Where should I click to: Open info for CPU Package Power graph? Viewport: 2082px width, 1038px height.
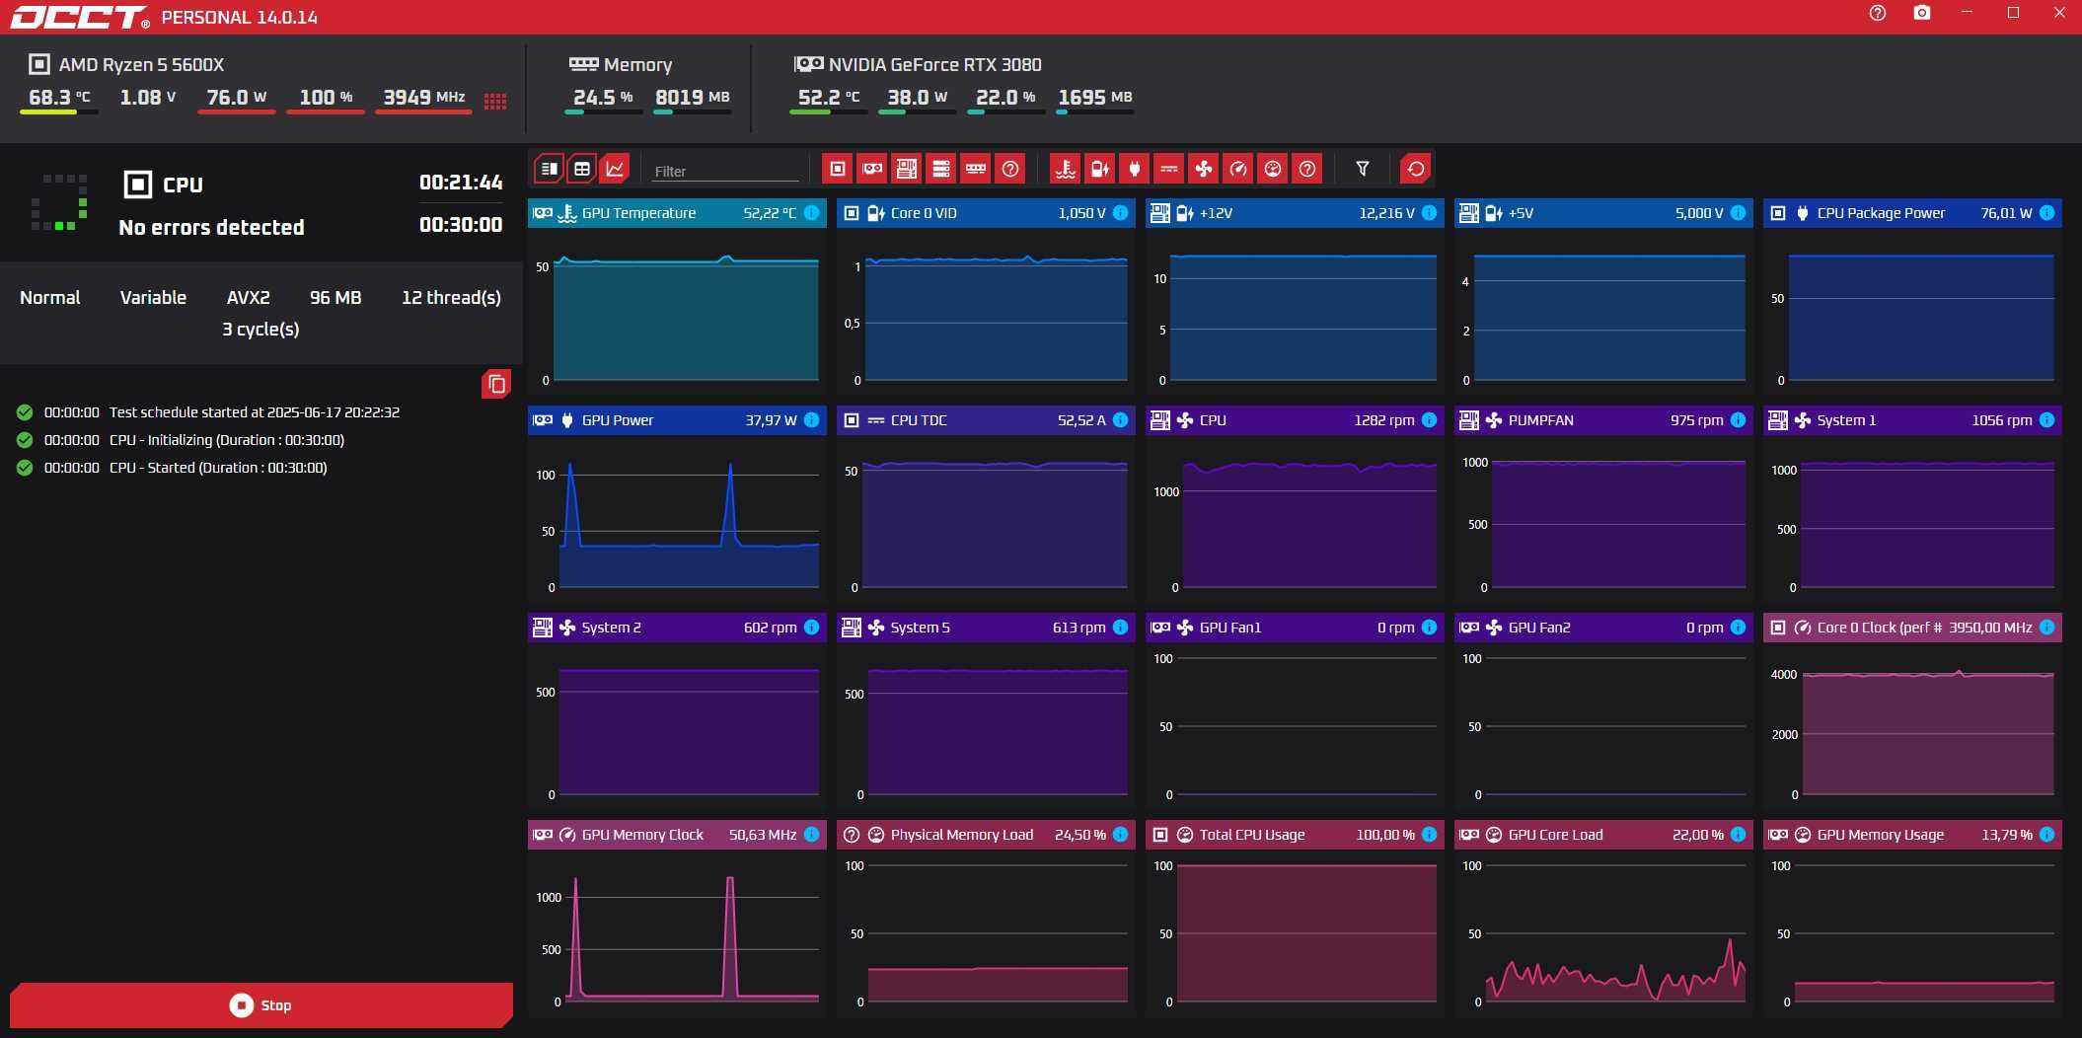(x=2046, y=212)
